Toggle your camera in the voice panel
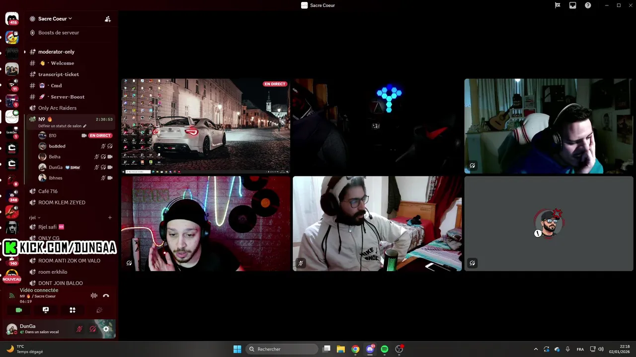The width and height of the screenshot is (636, 357). pos(19,310)
